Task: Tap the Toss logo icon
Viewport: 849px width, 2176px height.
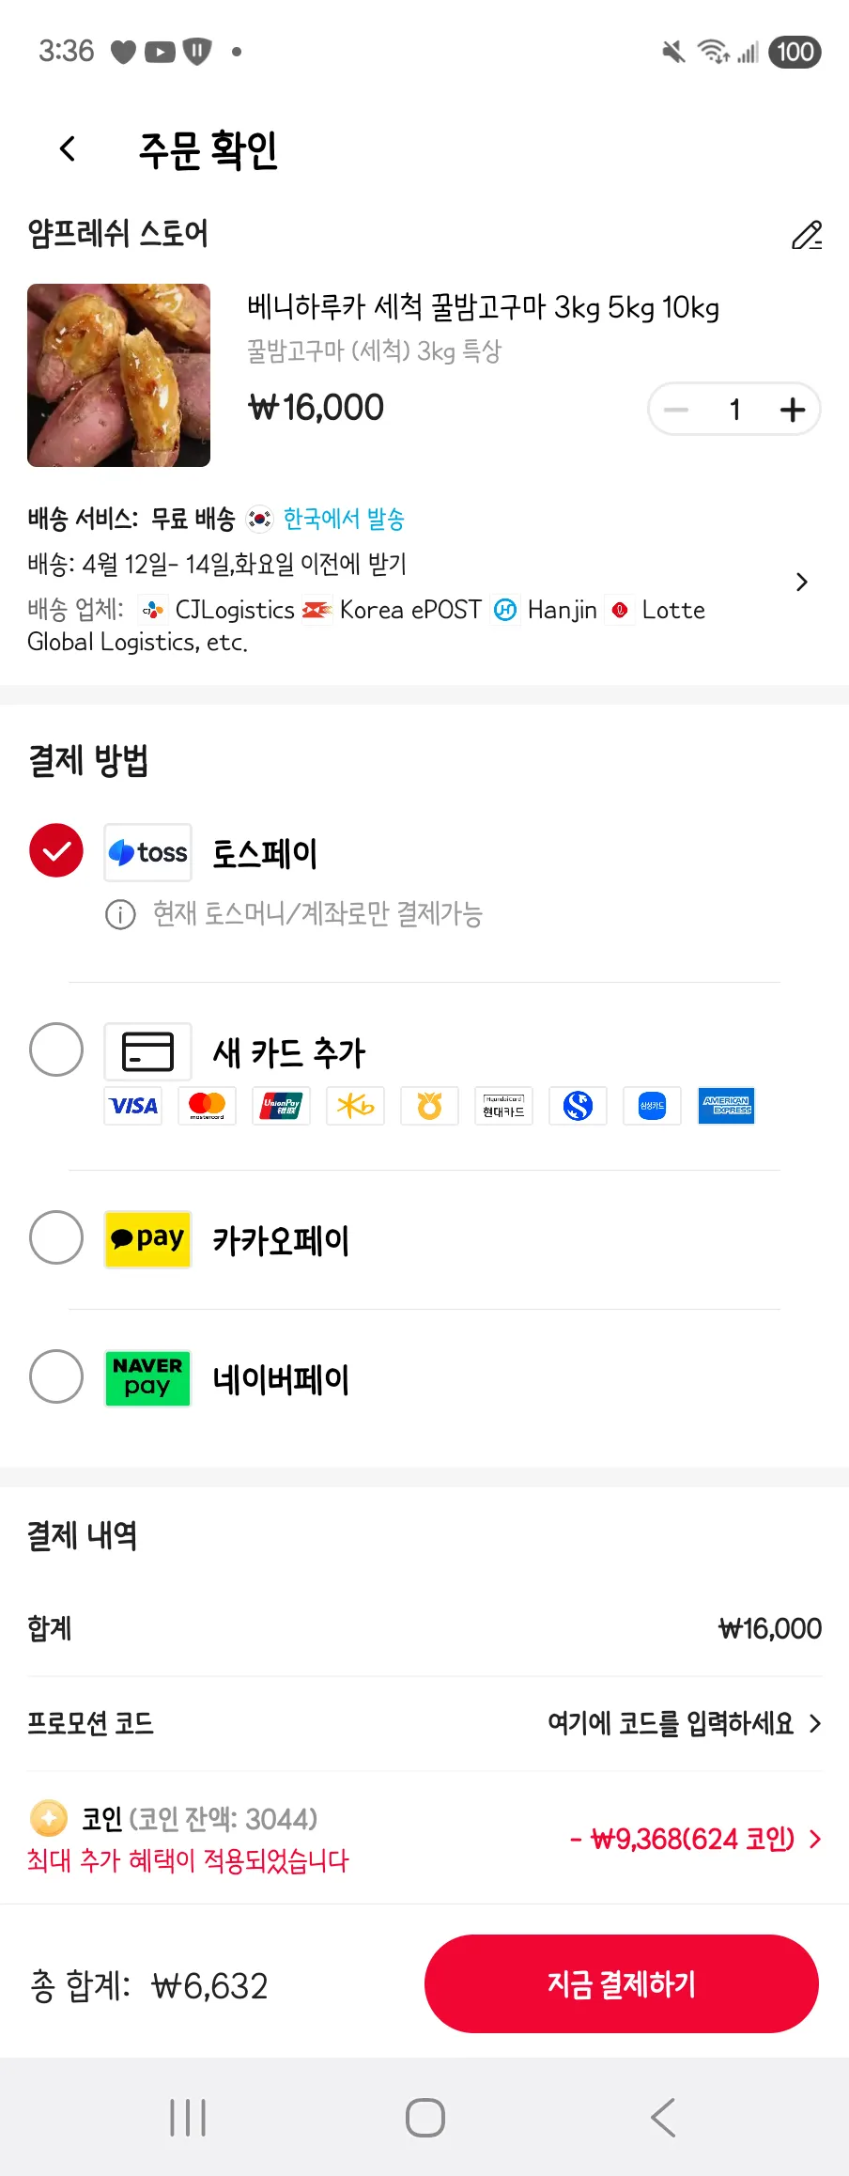Action: 147,852
